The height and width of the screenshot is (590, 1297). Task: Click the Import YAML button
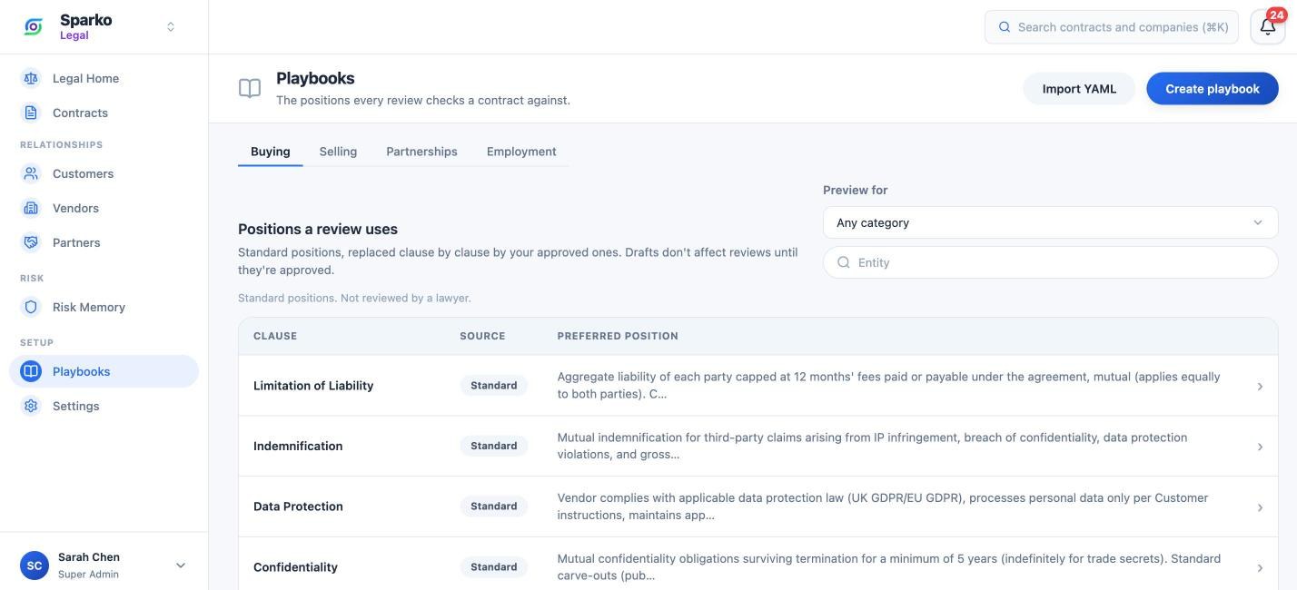(1079, 89)
